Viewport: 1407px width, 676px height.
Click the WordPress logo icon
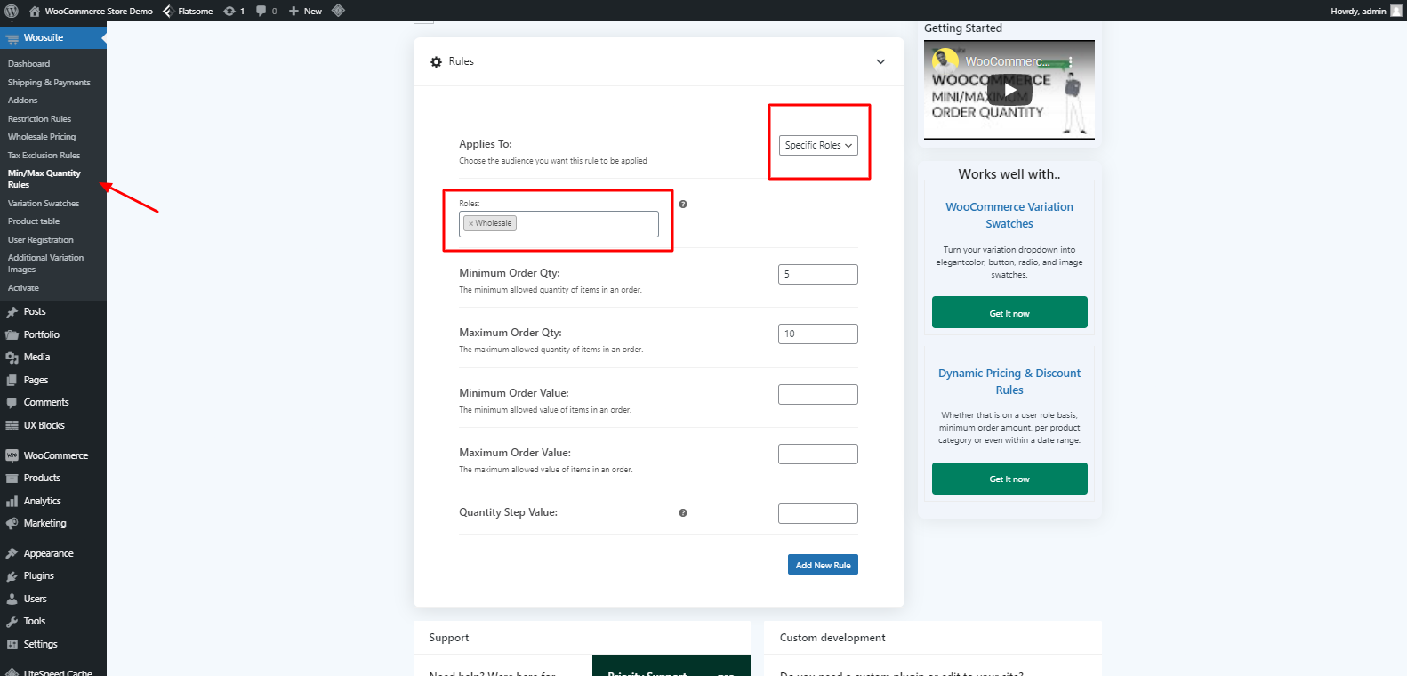12,11
